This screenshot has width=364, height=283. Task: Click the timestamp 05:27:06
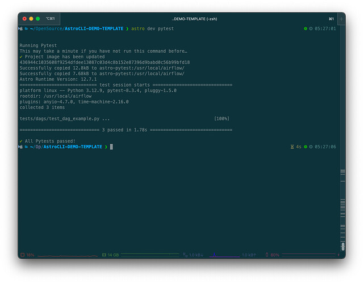pyautogui.click(x=325, y=147)
